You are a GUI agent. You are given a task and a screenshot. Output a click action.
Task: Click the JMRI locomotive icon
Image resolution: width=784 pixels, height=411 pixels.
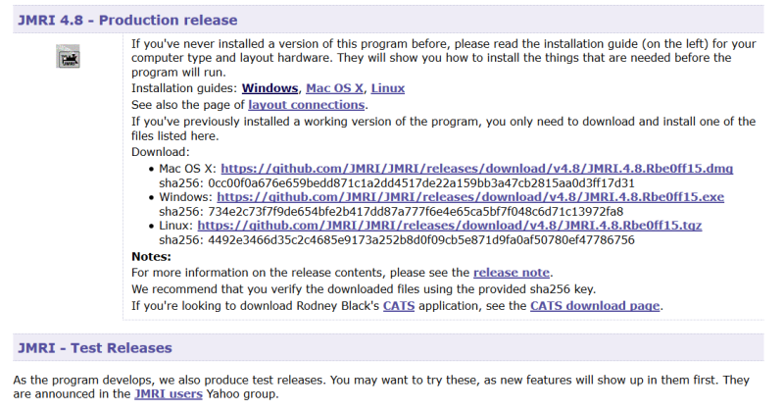coord(69,59)
